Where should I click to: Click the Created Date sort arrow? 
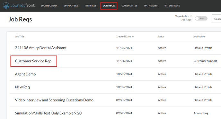coord(133,36)
